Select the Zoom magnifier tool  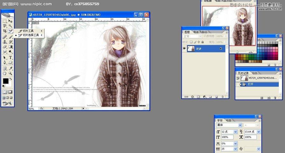pyautogui.click(x=10, y=73)
